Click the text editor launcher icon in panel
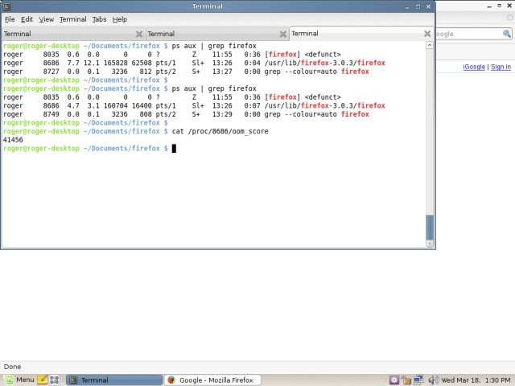This screenshot has width=515, height=386. [x=43, y=380]
